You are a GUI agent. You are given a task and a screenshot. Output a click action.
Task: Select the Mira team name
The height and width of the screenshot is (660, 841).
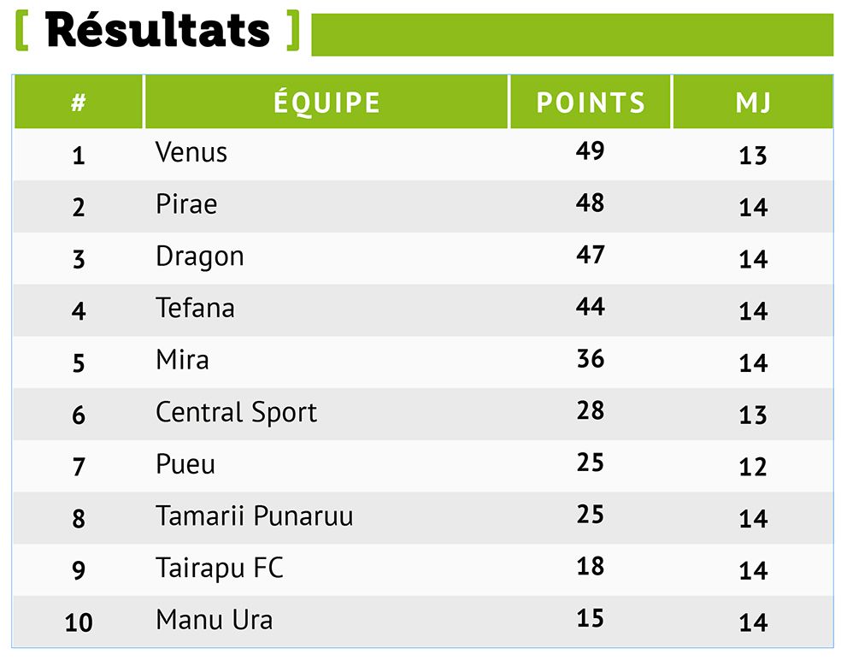coord(182,360)
